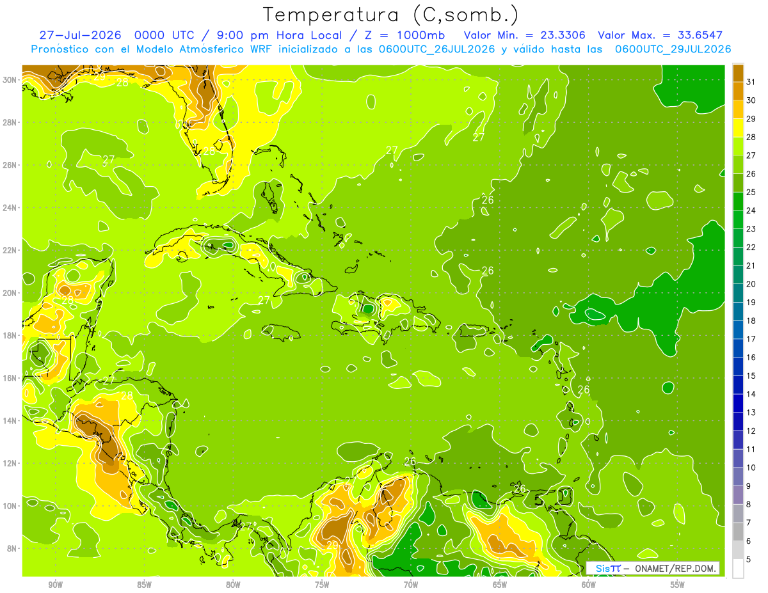
Task: Click the 24N latitude label
Action: click(x=9, y=208)
